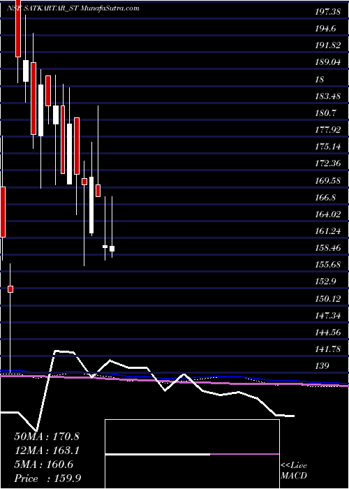The image size is (349, 489).
Task: Click the 158.46 price axis label
Action: [327, 248]
